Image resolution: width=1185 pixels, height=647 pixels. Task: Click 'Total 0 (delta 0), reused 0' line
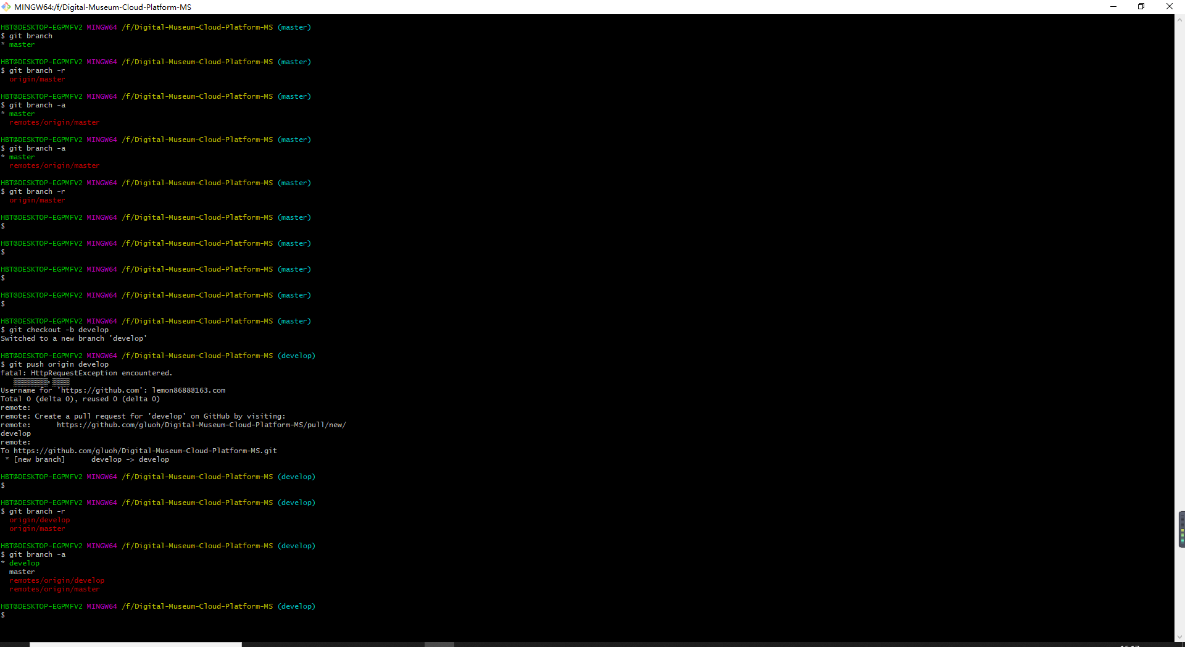[80, 399]
